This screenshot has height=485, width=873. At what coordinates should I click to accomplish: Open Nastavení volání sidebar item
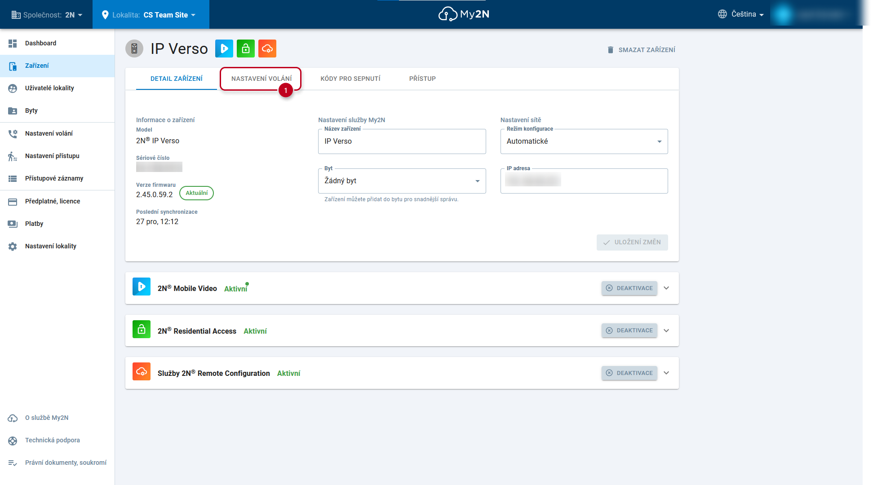tap(57, 133)
